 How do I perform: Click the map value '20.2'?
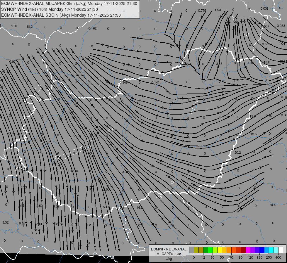237,153
